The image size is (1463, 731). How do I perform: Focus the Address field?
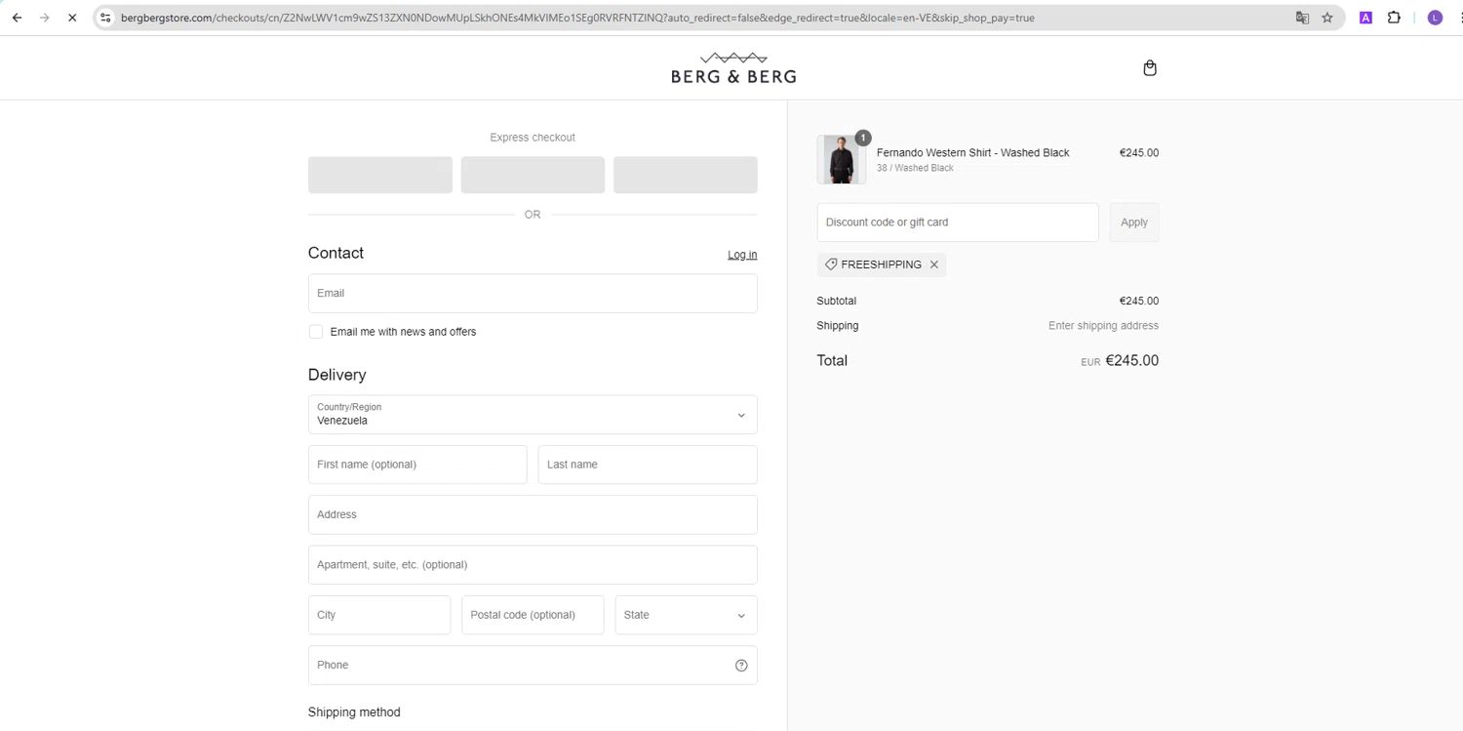pyautogui.click(x=533, y=514)
